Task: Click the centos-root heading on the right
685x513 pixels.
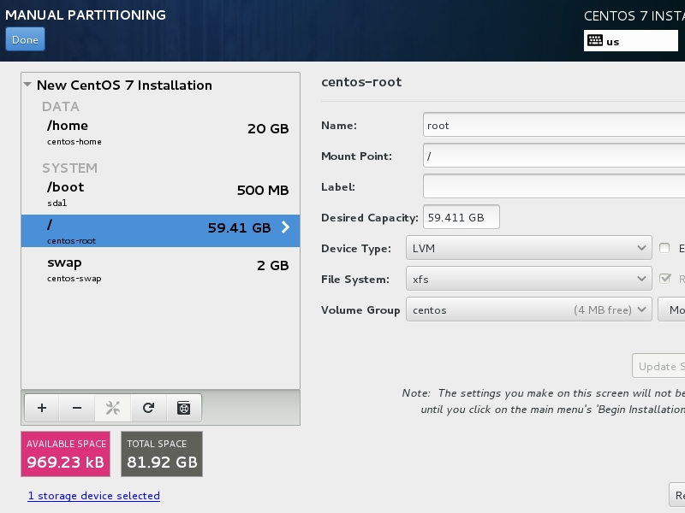Action: [361, 82]
